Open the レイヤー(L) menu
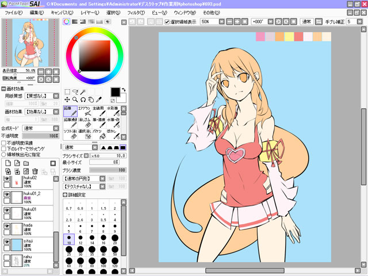 pyautogui.click(x=90, y=13)
